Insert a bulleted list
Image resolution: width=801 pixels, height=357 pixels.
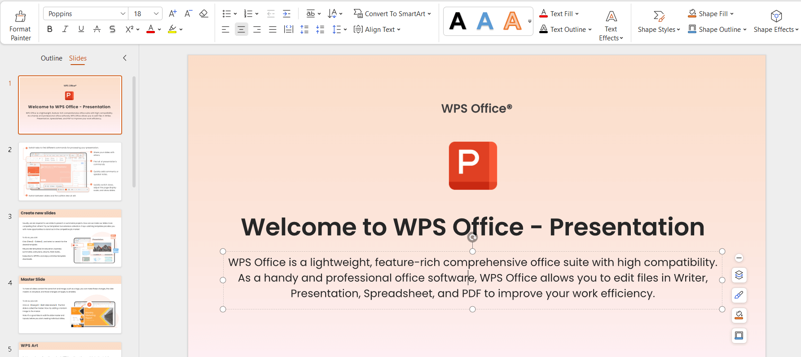pyautogui.click(x=226, y=14)
